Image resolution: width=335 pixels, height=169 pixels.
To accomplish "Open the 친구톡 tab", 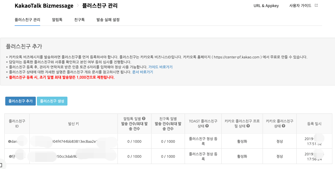I will click(x=79, y=20).
